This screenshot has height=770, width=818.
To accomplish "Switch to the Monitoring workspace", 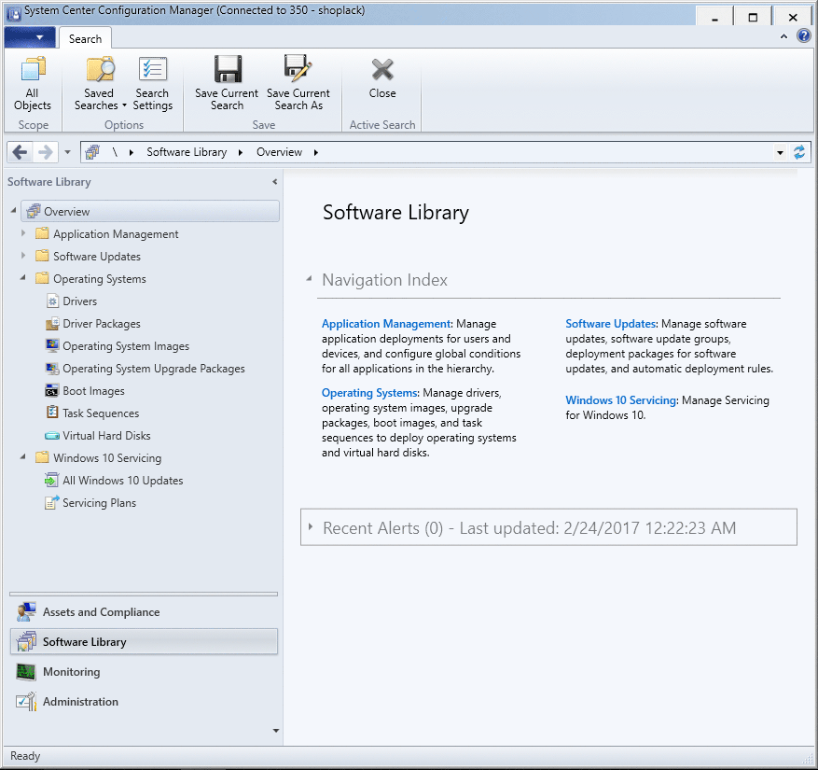I will [144, 672].
